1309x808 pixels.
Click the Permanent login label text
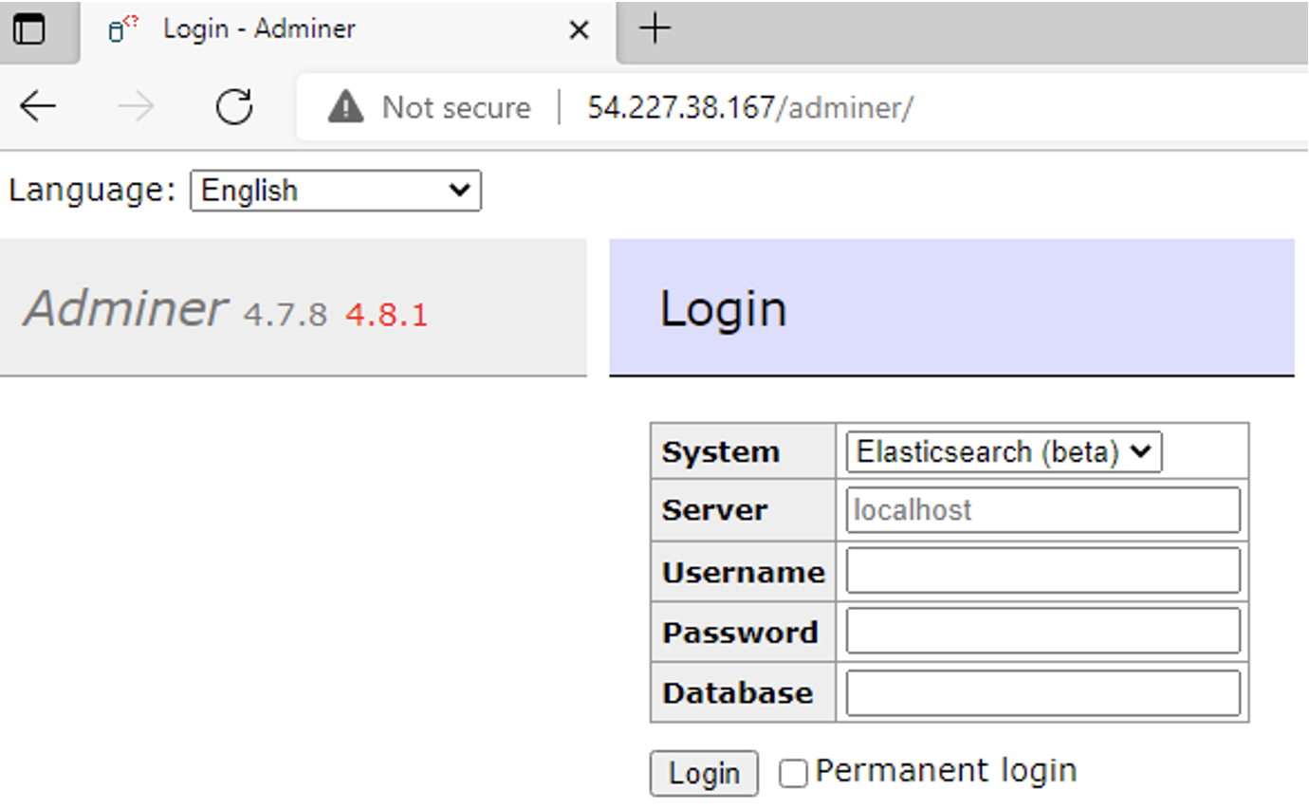[x=947, y=770]
